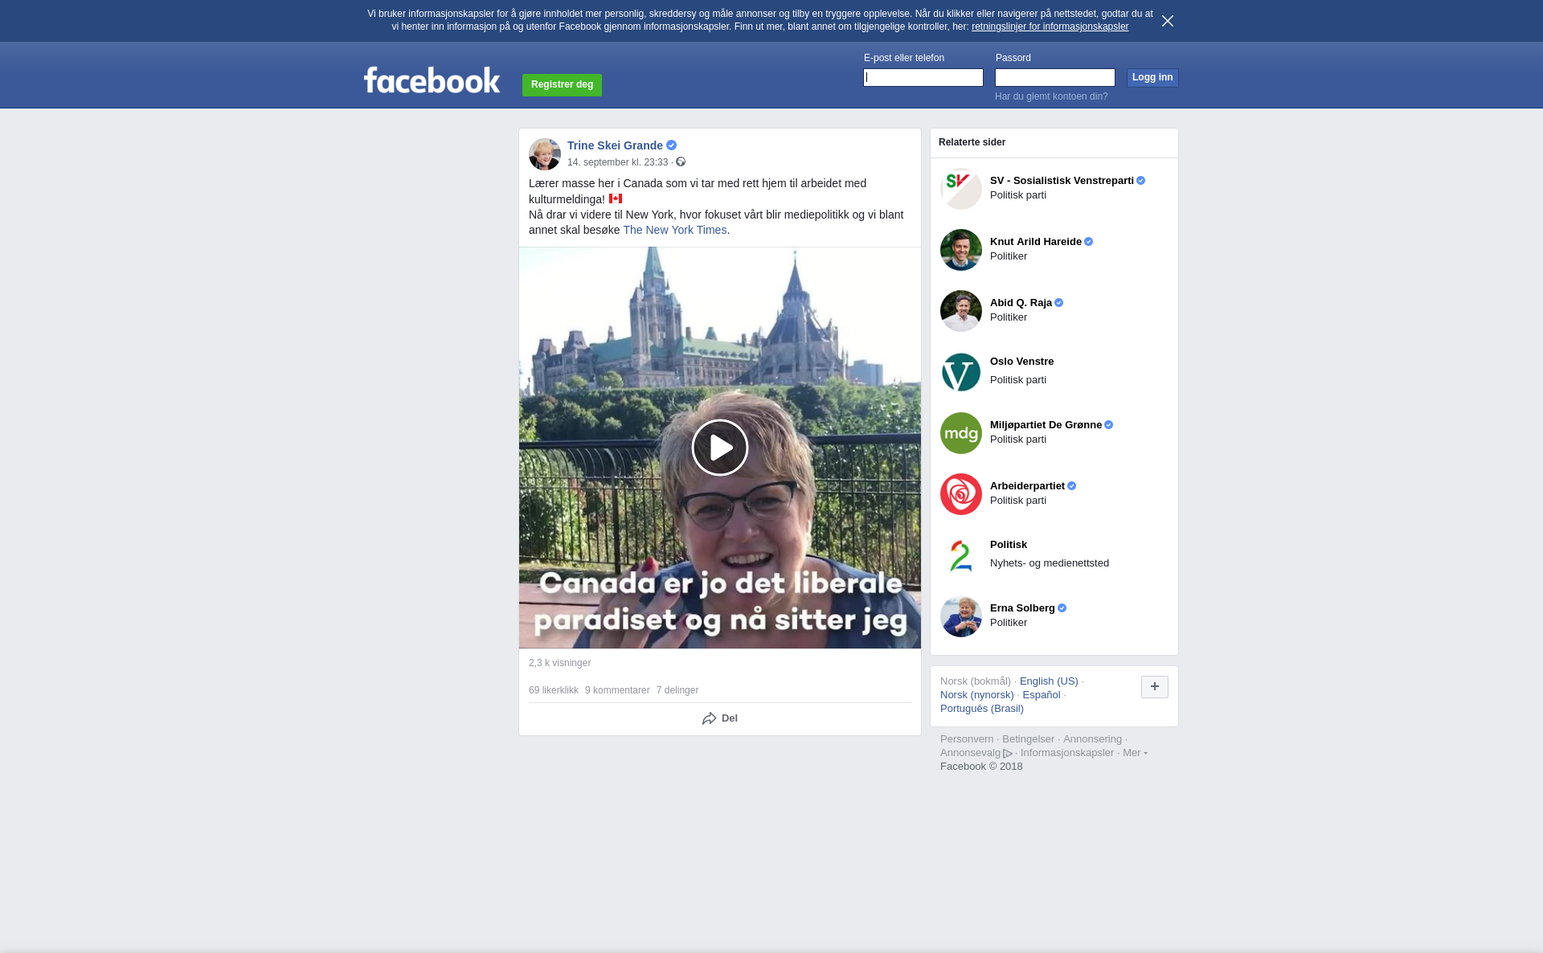Viewport: 1543px width, 953px height.
Task: Open the Politisk TV 2 logo
Action: coord(961,555)
